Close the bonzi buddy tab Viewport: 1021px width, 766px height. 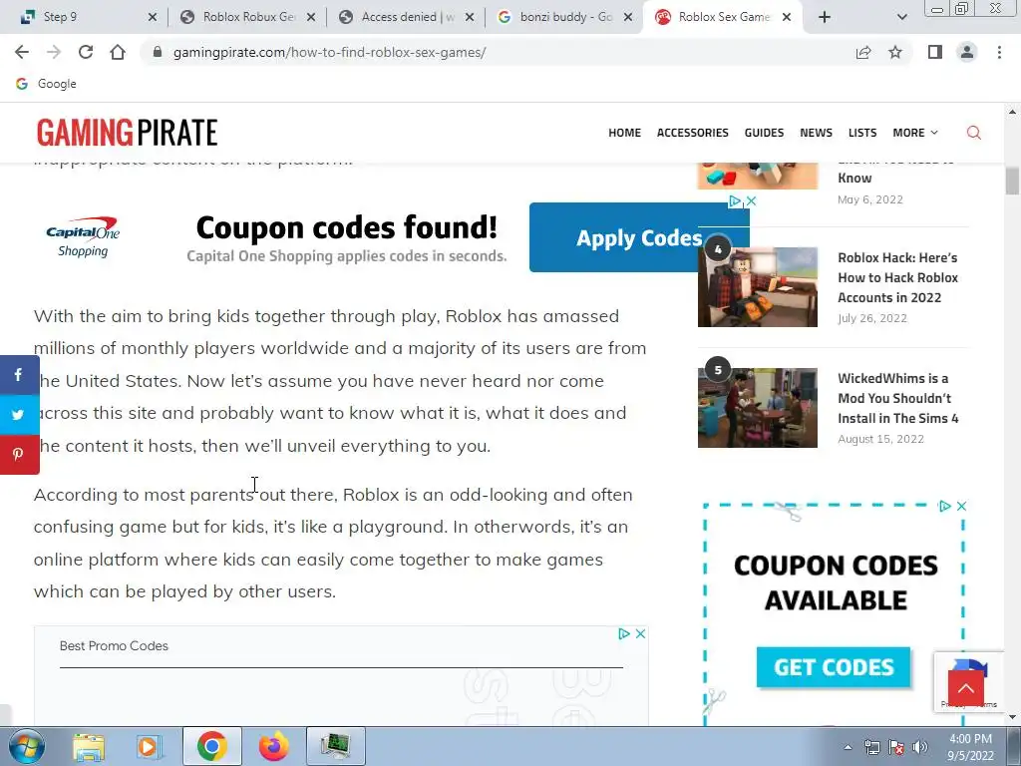pyautogui.click(x=628, y=17)
